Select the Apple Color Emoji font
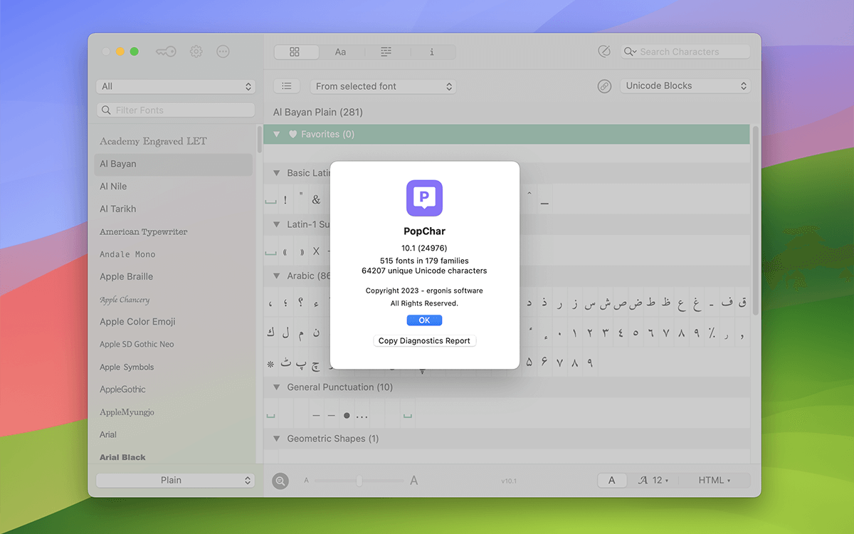Screen dimensions: 854x534 click(173, 322)
